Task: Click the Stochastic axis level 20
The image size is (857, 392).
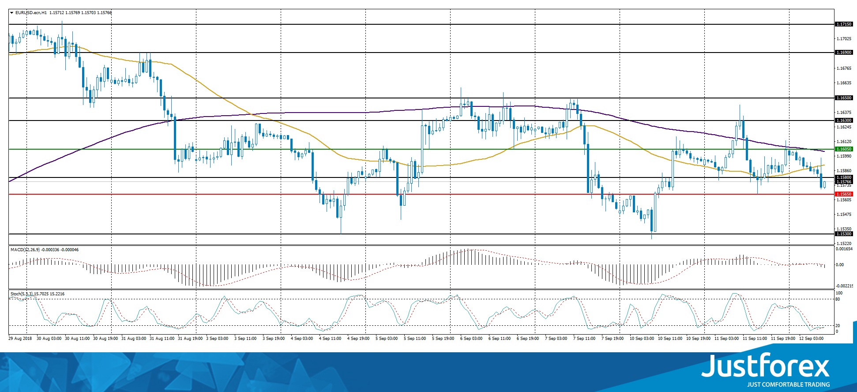Action: (x=838, y=326)
